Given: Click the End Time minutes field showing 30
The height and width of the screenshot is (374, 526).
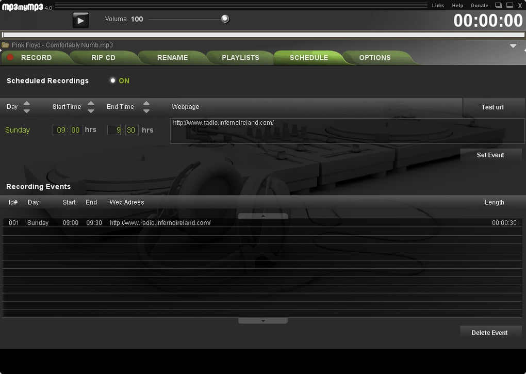Looking at the screenshot, I should (131, 130).
